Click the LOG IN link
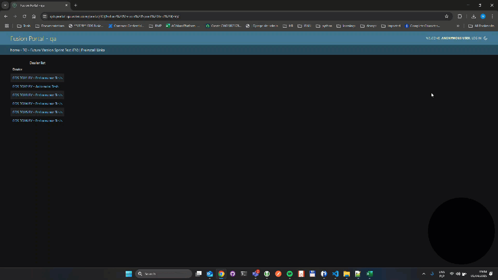Screen dimensions: 498x280 [x=476, y=38]
